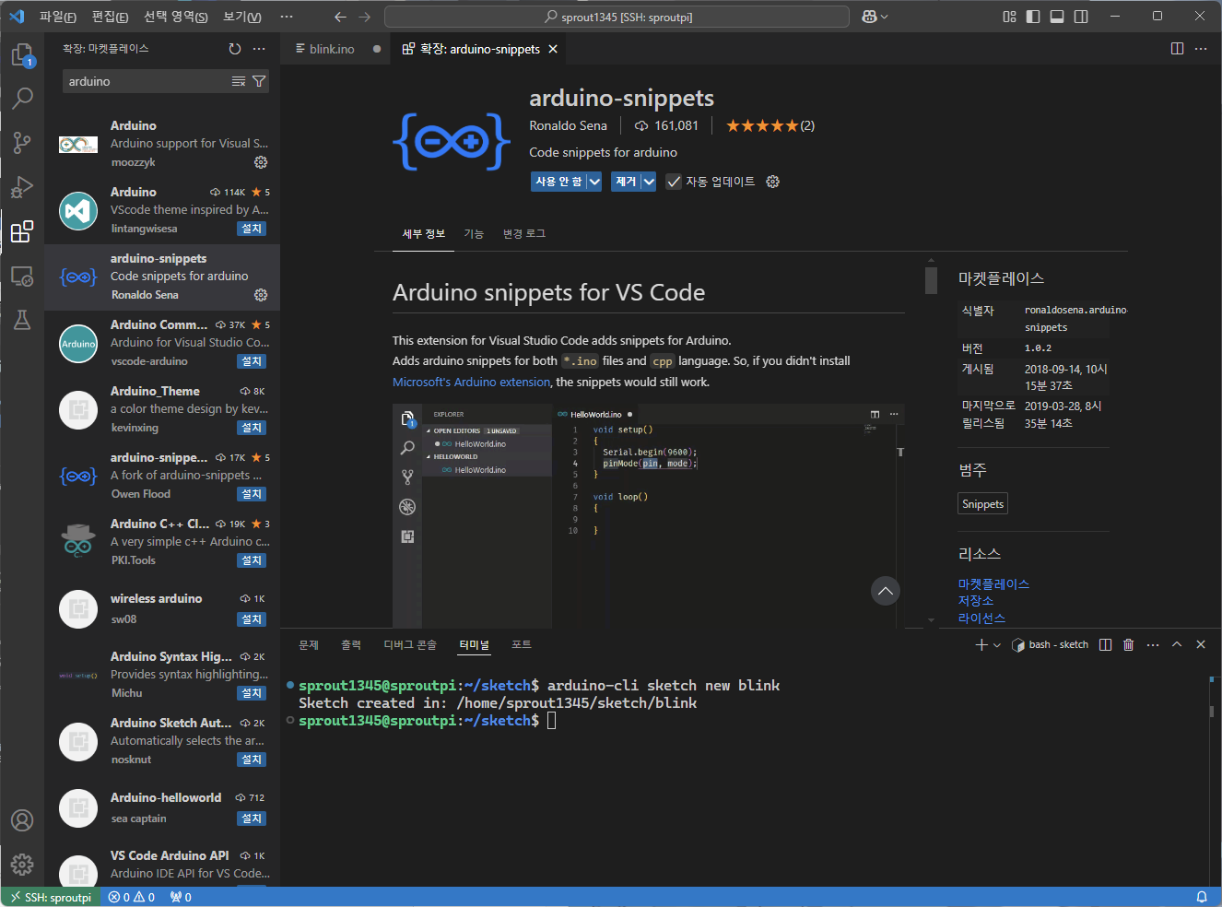Open the Testing flask view
Image resolution: width=1222 pixels, height=907 pixels.
pos(22,320)
